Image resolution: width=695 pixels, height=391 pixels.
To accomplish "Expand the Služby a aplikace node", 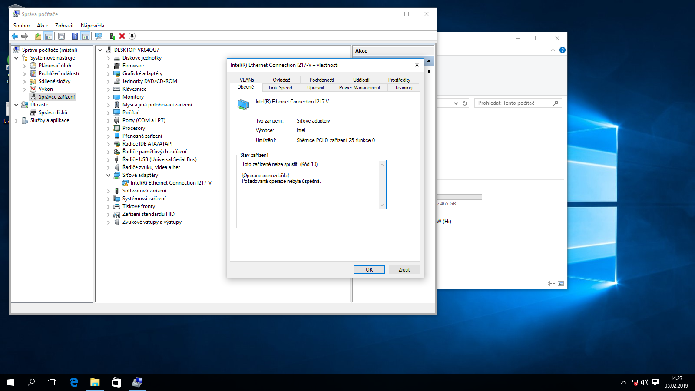I will pyautogui.click(x=17, y=120).
